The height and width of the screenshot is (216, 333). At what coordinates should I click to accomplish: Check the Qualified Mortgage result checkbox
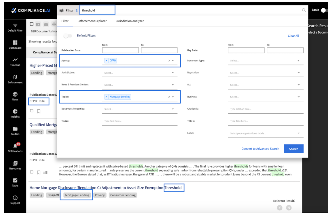(x=32, y=172)
